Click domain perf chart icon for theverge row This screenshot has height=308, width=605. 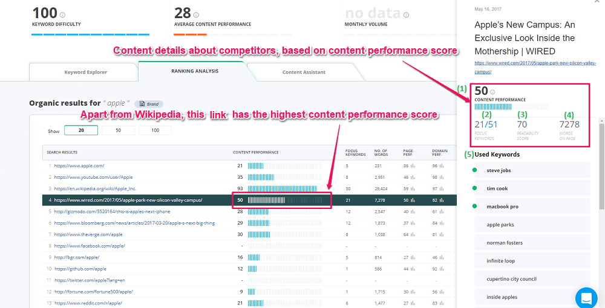click(441, 234)
